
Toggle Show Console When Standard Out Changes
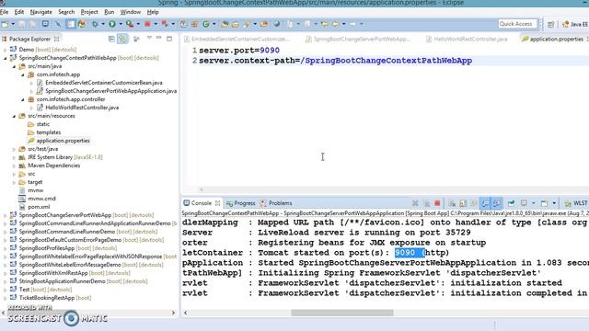pos(485,203)
